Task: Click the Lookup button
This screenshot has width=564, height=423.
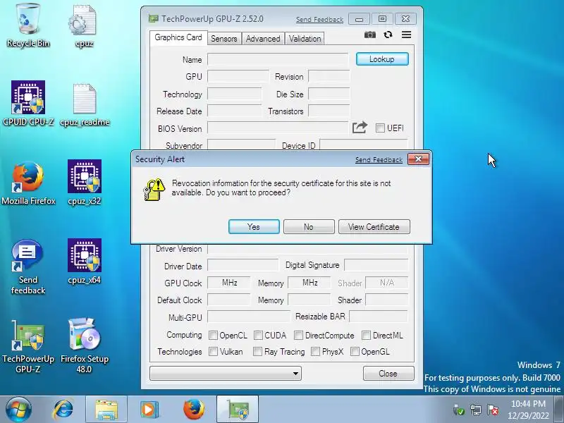Action: click(x=382, y=59)
